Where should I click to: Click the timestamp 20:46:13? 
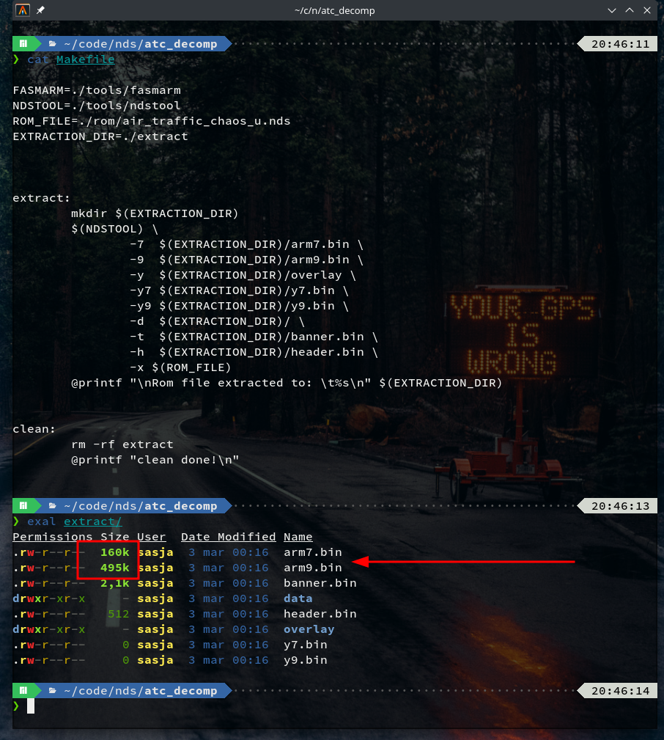[620, 506]
